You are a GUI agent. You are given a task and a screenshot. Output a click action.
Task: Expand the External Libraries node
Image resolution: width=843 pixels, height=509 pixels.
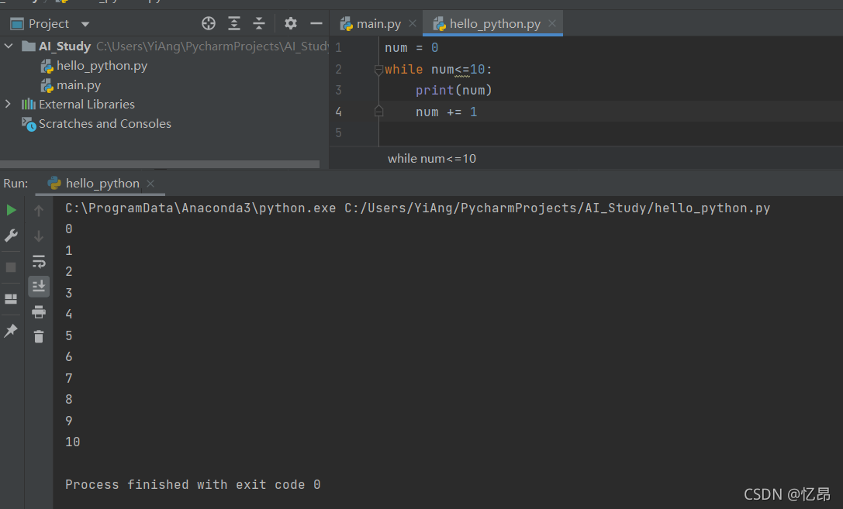[x=8, y=104]
